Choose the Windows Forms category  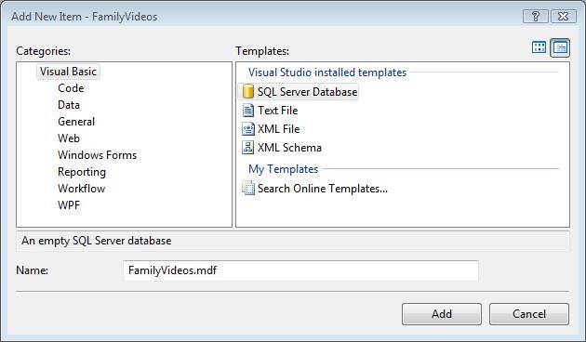click(x=97, y=155)
